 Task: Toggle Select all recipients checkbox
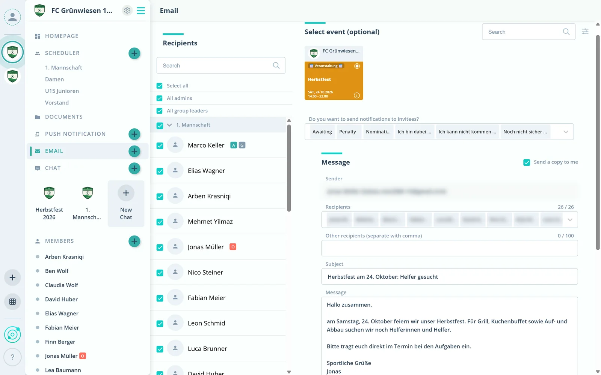tap(159, 86)
